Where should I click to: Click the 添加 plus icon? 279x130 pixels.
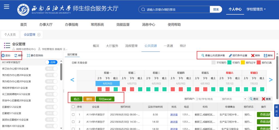pyautogui.click(x=3, y=55)
